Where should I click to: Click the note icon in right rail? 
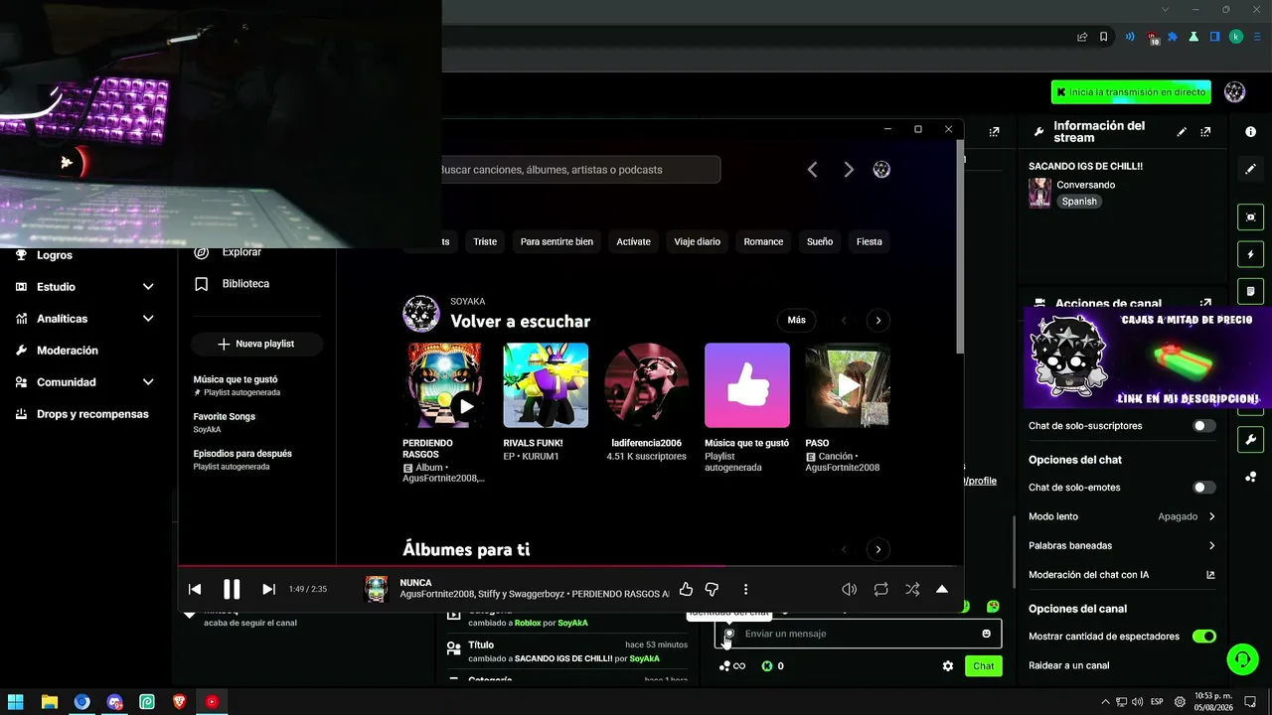(x=1251, y=291)
